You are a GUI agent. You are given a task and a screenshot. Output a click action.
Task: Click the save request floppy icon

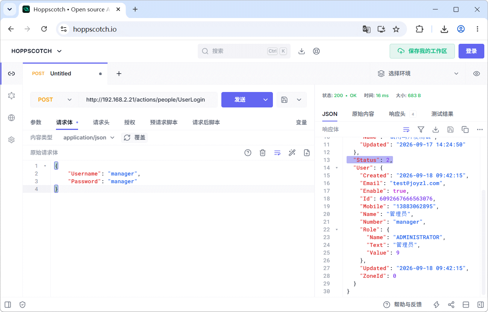[284, 100]
